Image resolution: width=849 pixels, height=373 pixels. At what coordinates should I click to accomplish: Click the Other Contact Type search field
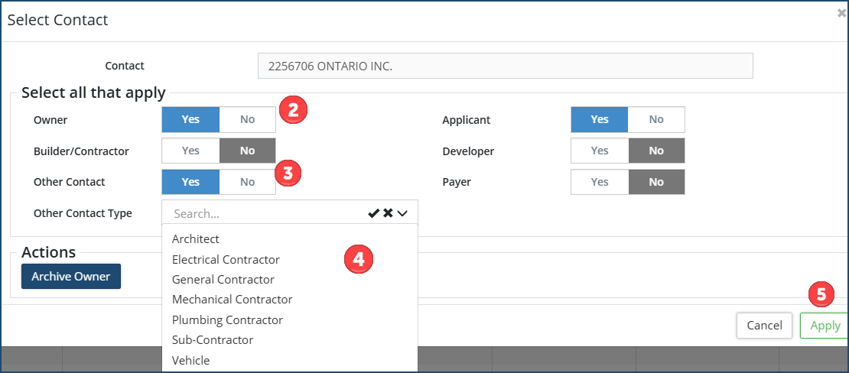[x=264, y=213]
